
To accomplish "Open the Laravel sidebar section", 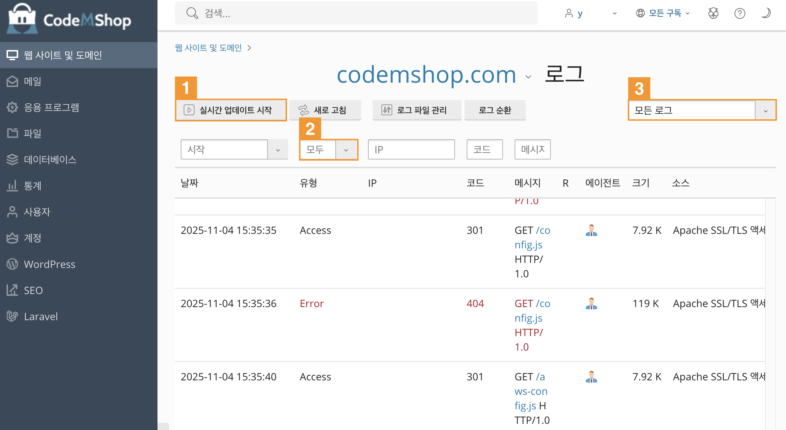I will pyautogui.click(x=41, y=317).
